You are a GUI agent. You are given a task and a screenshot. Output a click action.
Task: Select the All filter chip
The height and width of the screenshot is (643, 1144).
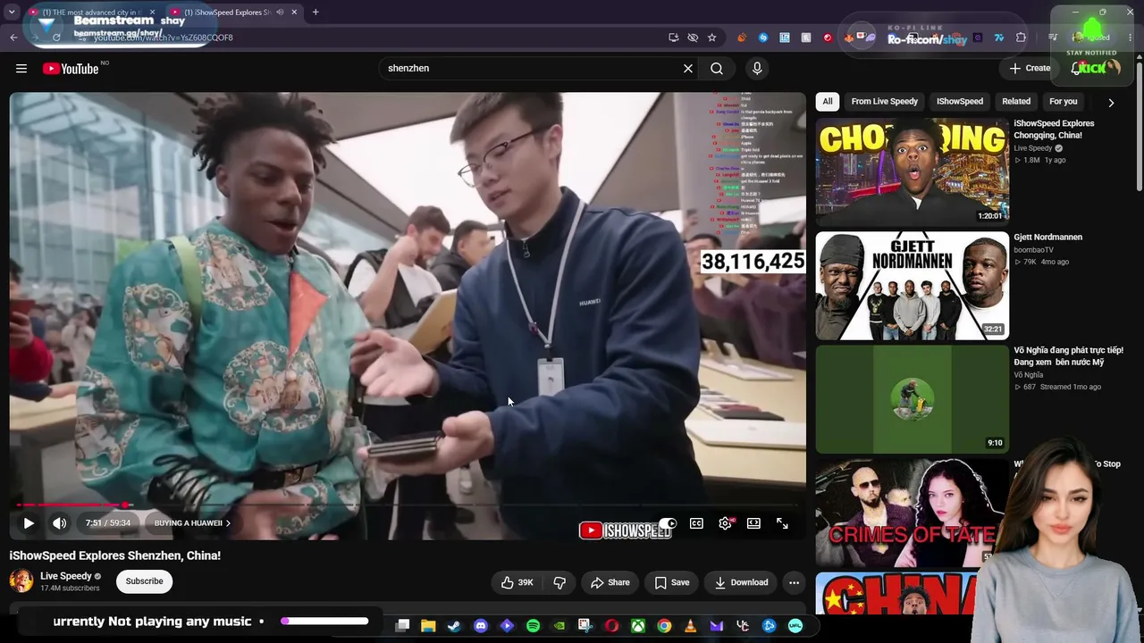828,102
